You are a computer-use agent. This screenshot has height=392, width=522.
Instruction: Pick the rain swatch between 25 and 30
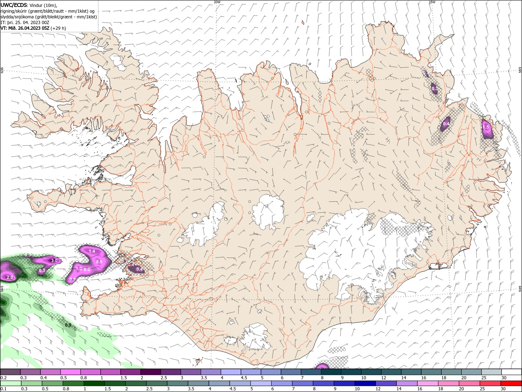(x=490, y=383)
